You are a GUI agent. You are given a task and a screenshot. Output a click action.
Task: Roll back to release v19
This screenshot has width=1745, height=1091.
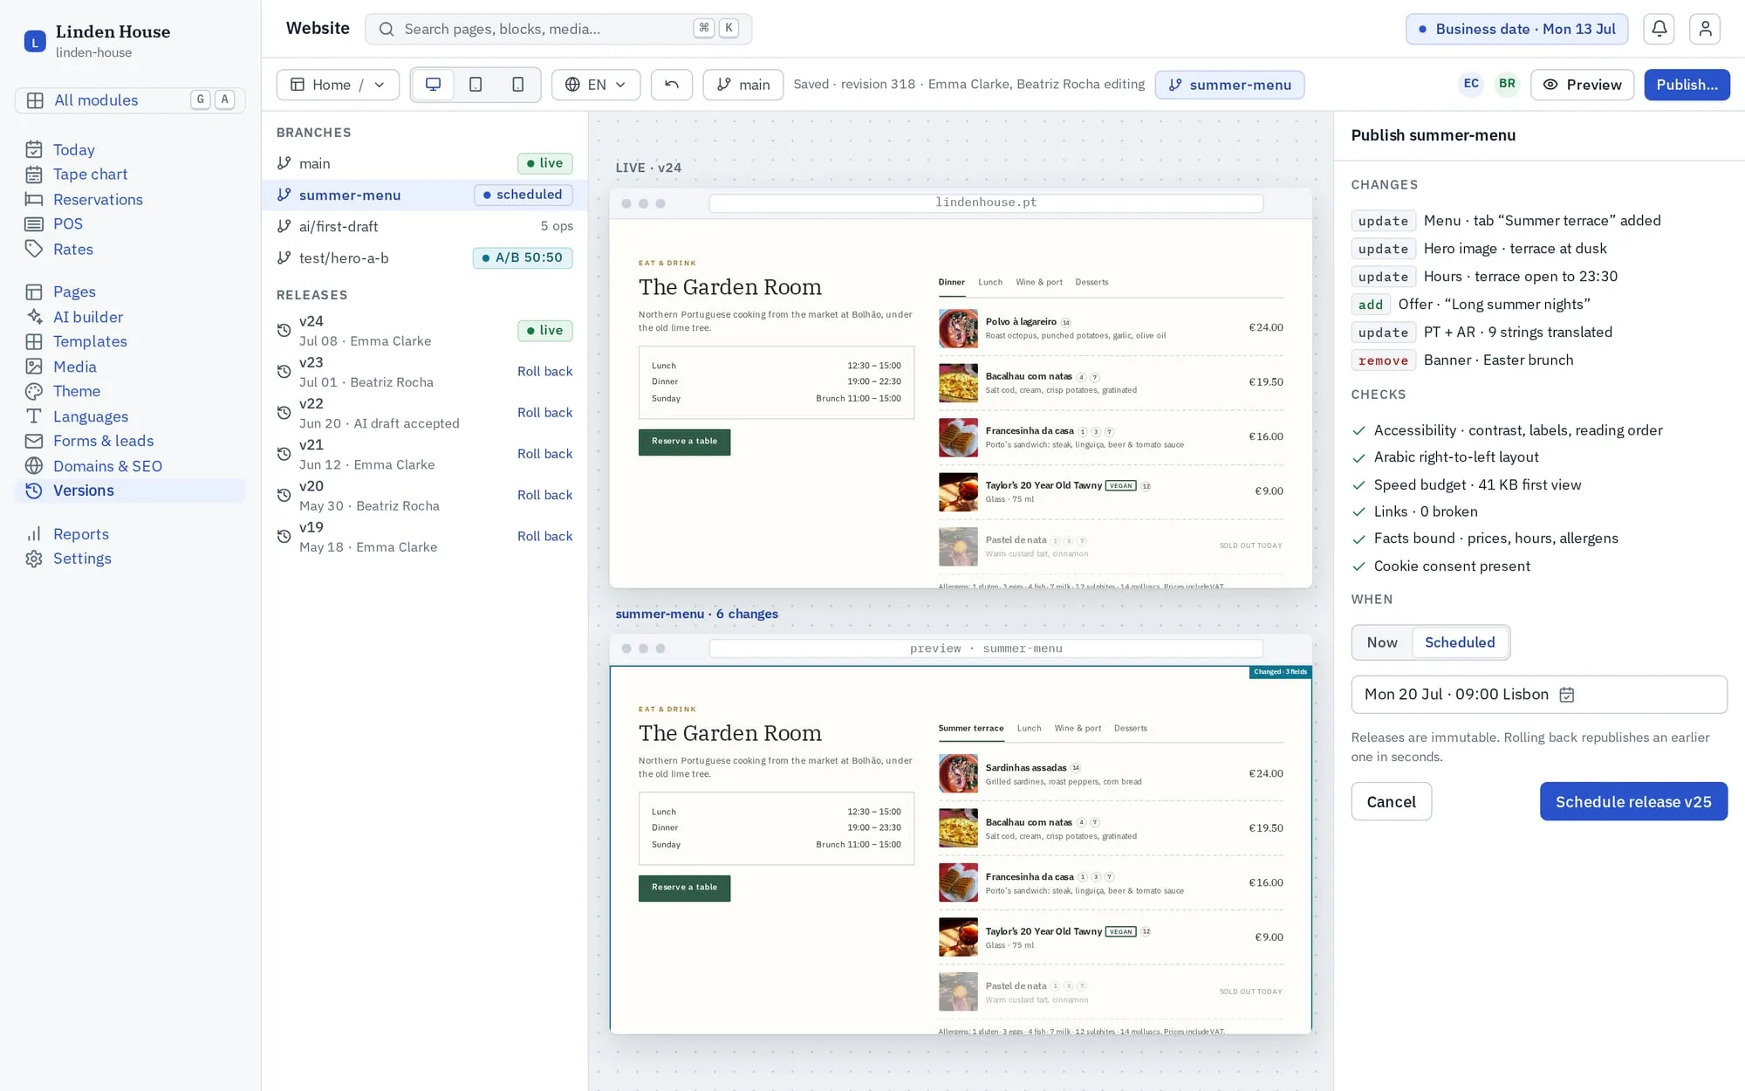[x=544, y=536]
